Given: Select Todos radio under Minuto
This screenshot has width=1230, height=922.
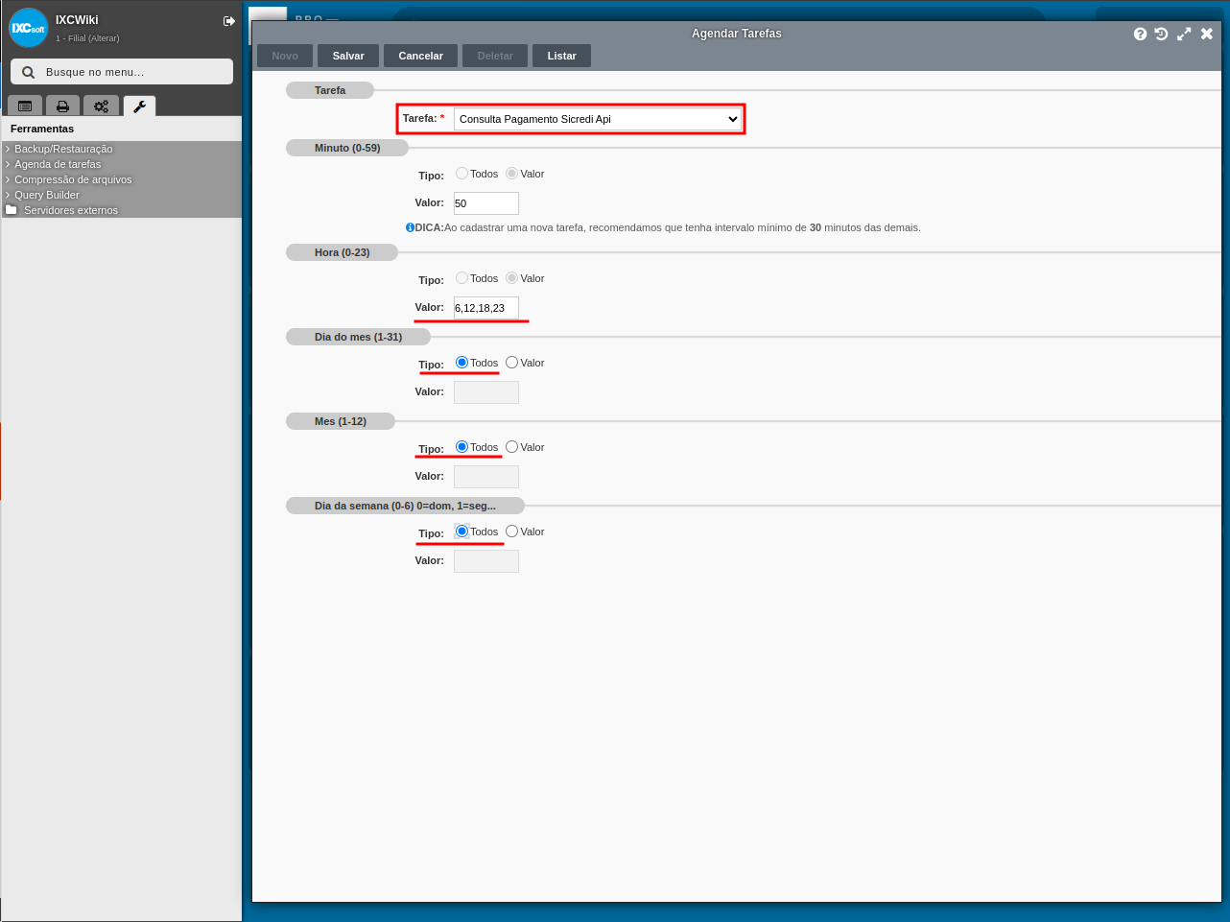Looking at the screenshot, I should click(x=461, y=174).
